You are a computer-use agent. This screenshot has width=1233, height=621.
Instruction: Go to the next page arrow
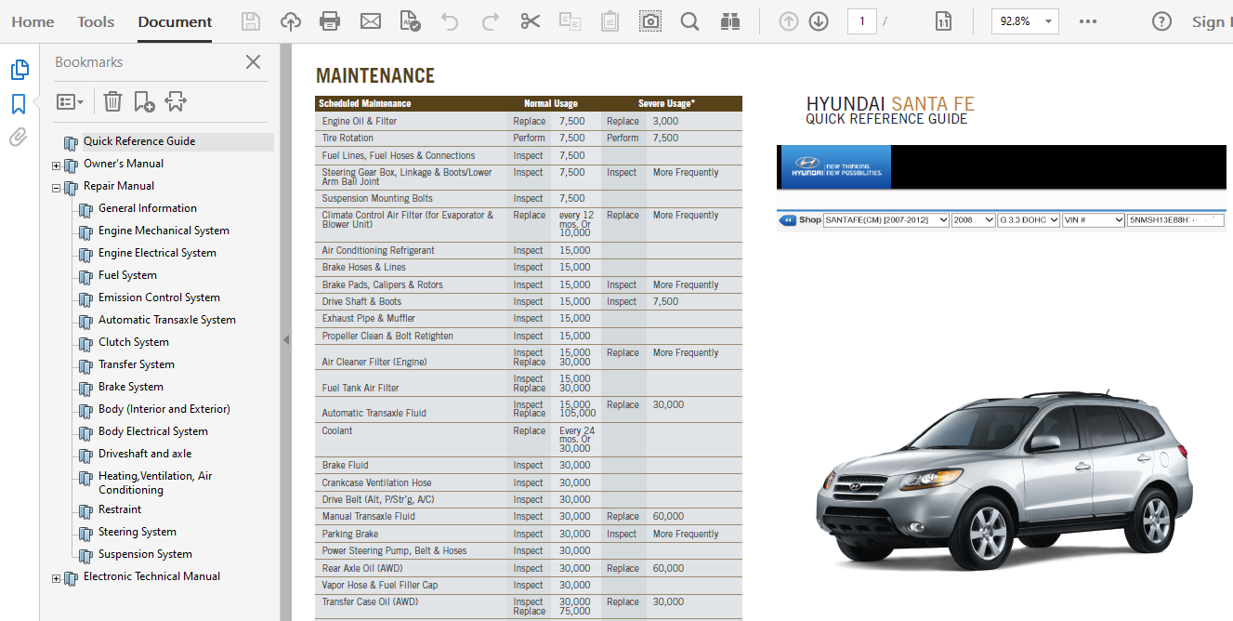coord(818,21)
